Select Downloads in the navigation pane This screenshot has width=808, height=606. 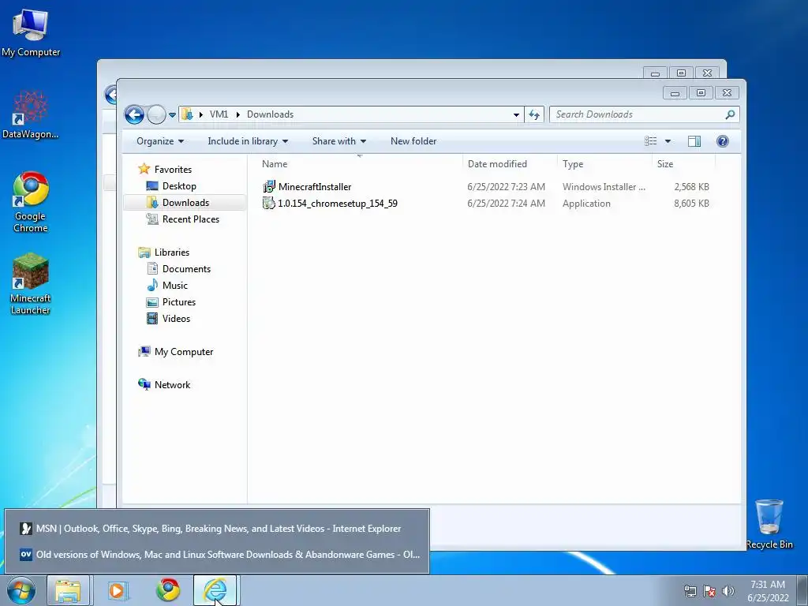tap(185, 203)
